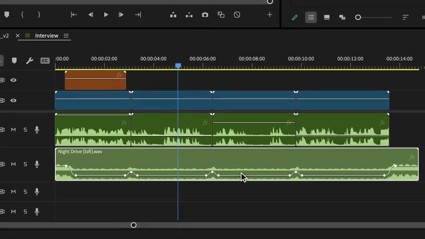Go to In point

point(74,15)
